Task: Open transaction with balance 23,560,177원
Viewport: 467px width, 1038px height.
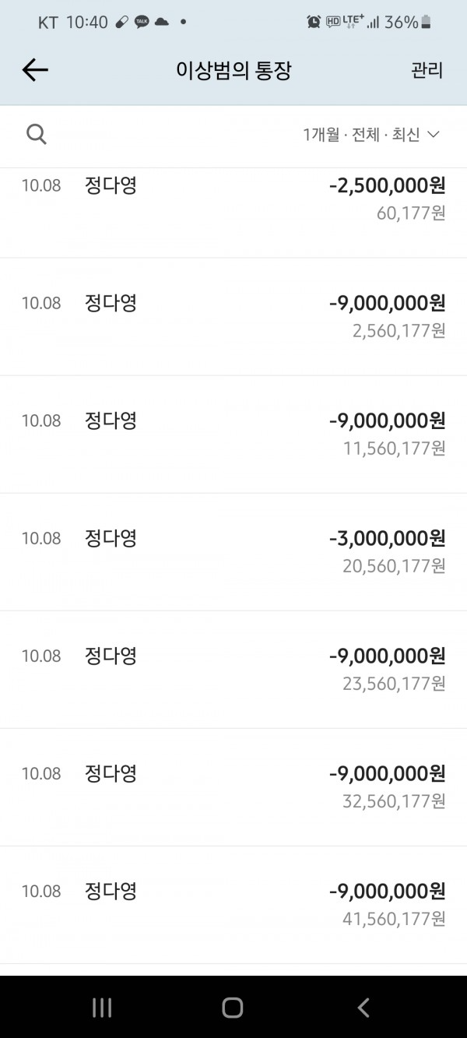Action: 233,670
